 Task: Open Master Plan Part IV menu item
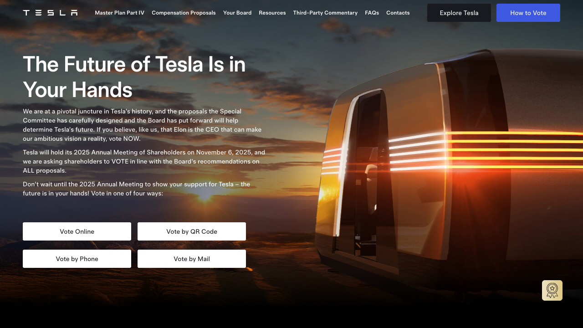119,13
